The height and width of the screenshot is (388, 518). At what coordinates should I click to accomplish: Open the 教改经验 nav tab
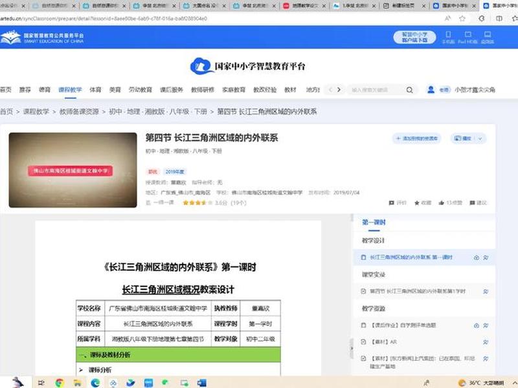pos(265,90)
